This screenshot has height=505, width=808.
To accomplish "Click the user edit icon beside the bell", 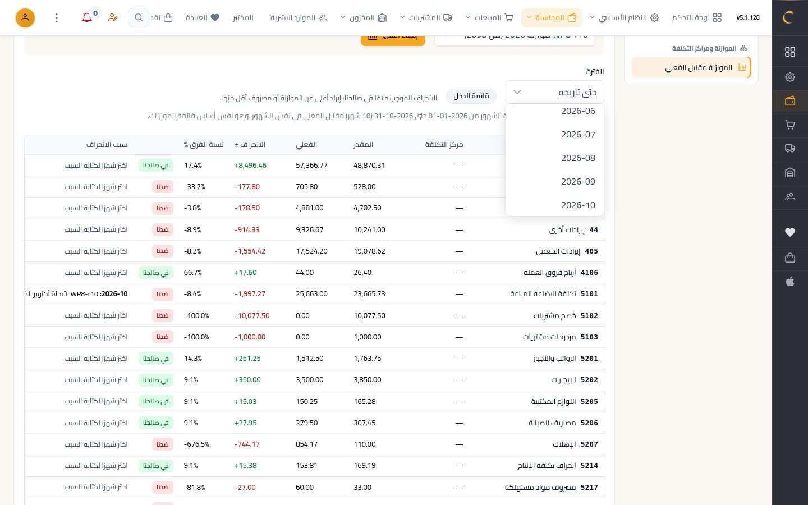I will 113,18.
